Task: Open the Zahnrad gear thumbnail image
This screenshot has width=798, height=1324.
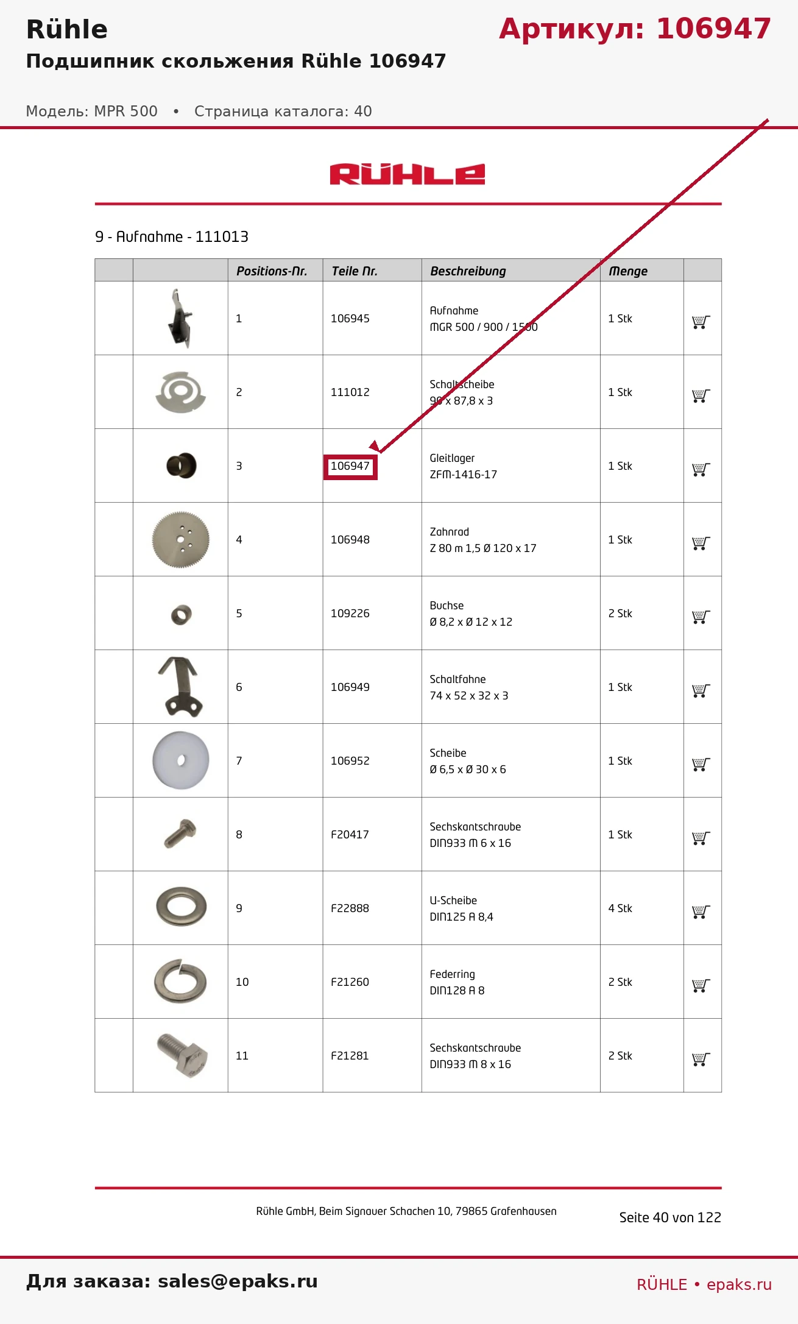Action: (x=180, y=540)
